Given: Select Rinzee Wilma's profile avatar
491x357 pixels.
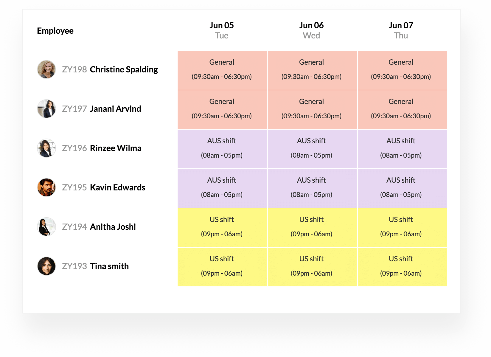Looking at the screenshot, I should (46, 148).
